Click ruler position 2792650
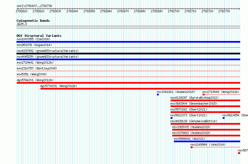This screenshot has width=248, height=164. point(89,11)
